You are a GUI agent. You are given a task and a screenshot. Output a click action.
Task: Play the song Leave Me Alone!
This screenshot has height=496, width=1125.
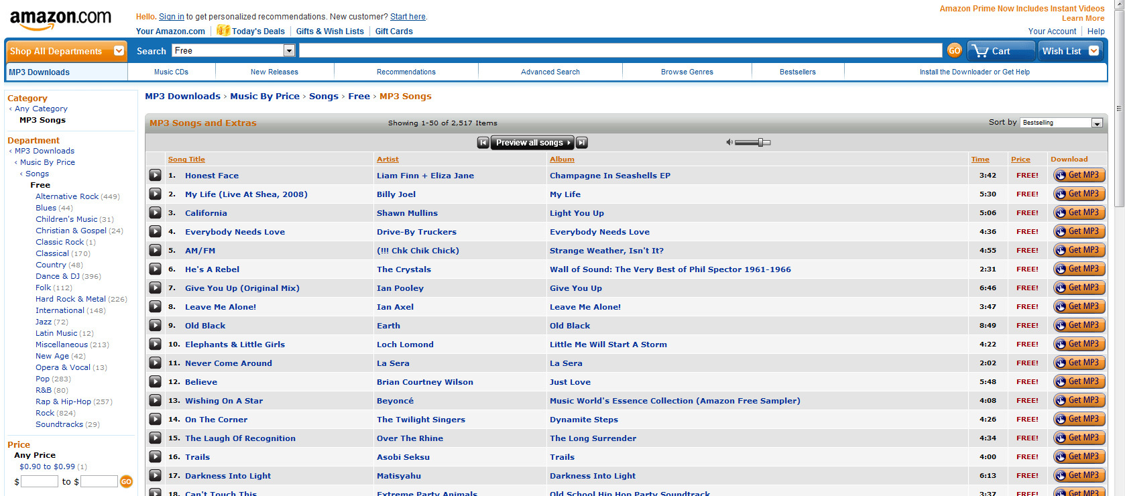pos(155,306)
